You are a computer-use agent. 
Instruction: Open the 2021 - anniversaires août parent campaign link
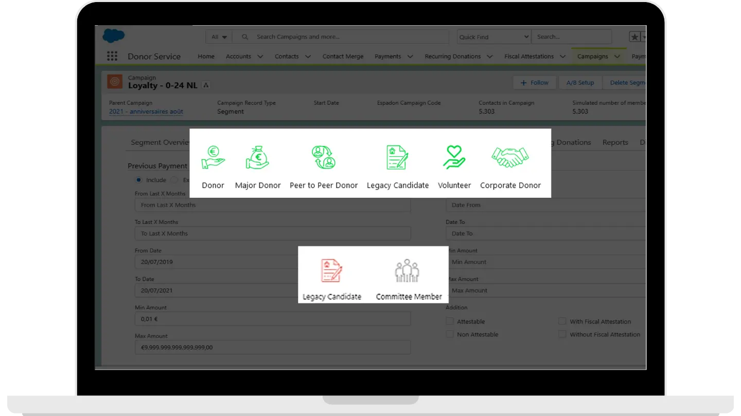(x=146, y=111)
